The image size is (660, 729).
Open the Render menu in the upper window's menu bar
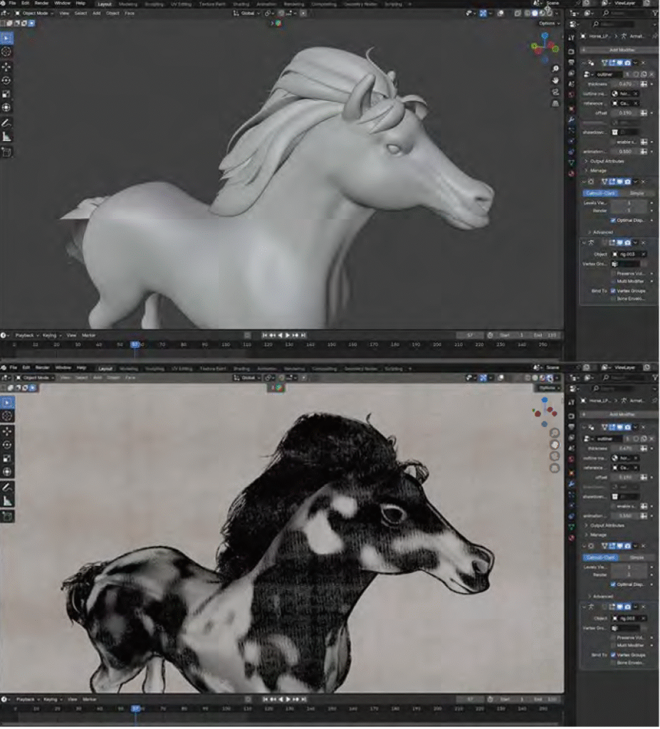(x=42, y=4)
